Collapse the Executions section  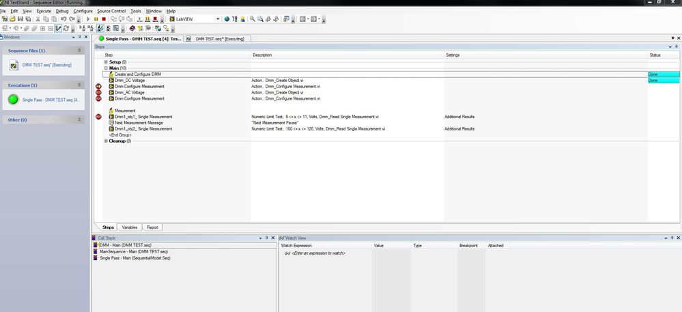pos(79,85)
